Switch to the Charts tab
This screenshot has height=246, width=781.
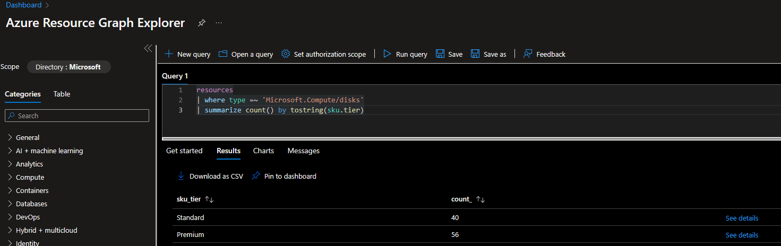263,151
